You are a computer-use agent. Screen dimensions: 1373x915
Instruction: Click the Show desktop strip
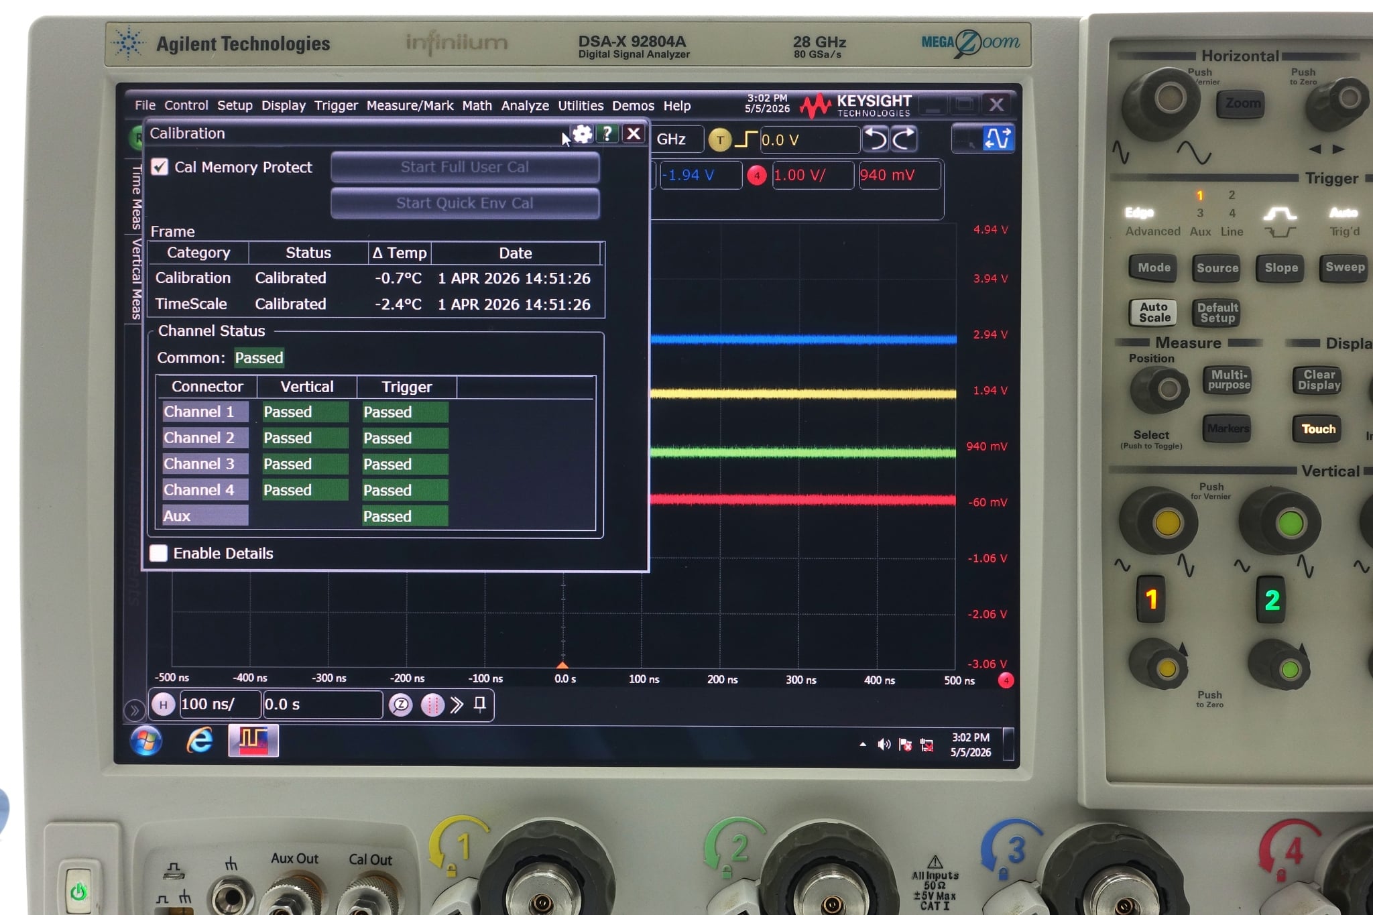pos(1008,744)
